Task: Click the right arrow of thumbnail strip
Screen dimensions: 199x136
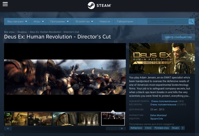Action: [x=122, y=128]
